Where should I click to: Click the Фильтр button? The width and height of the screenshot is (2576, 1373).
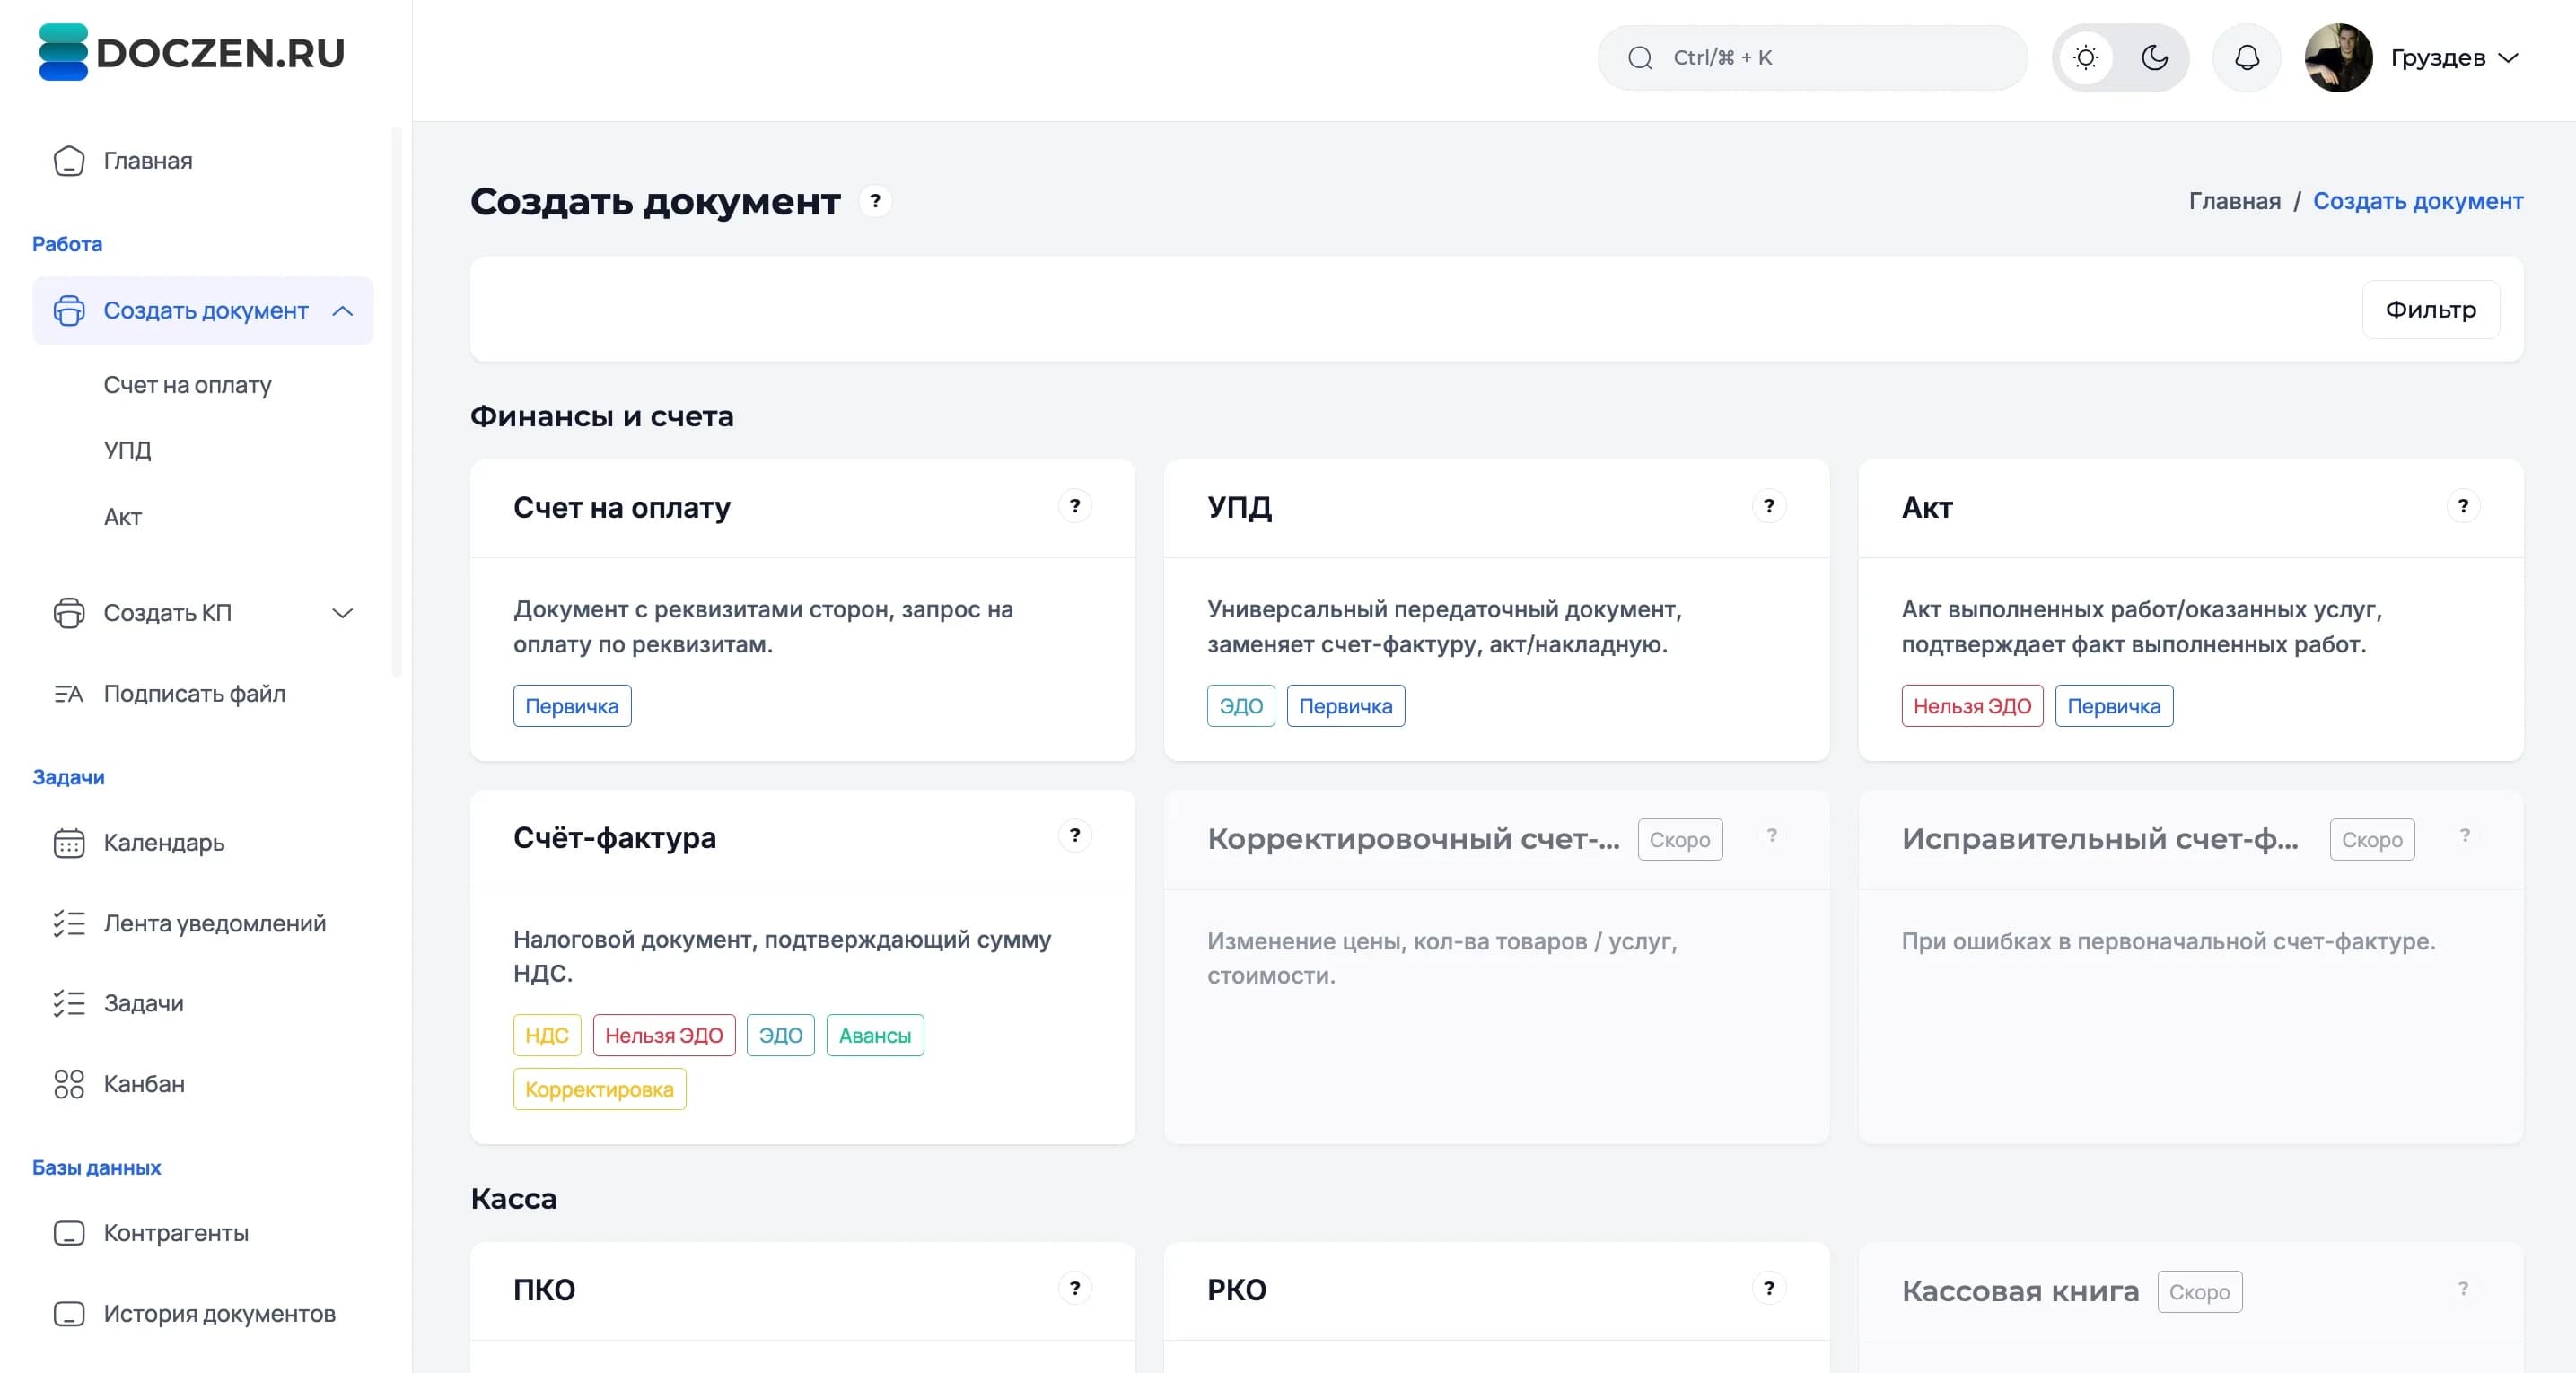[x=2431, y=310]
